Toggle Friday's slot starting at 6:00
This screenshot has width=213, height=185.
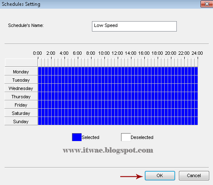79,105
